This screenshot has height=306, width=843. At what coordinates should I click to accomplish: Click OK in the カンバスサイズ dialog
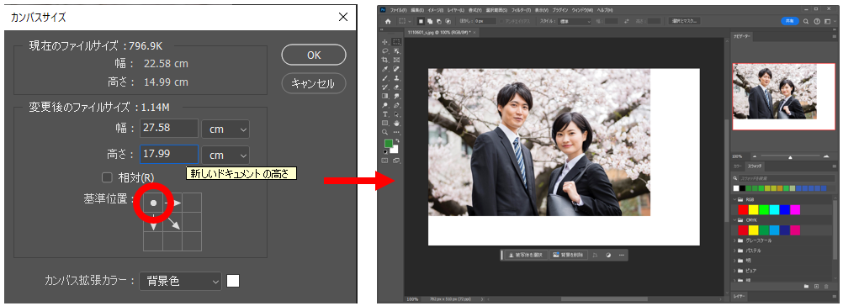tap(314, 55)
